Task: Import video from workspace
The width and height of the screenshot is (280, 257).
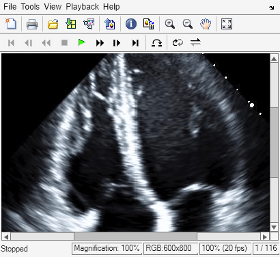Action: pos(71,24)
